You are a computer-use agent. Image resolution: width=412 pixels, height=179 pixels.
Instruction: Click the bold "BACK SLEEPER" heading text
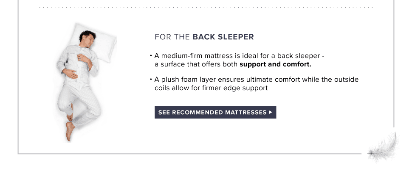[223, 37]
